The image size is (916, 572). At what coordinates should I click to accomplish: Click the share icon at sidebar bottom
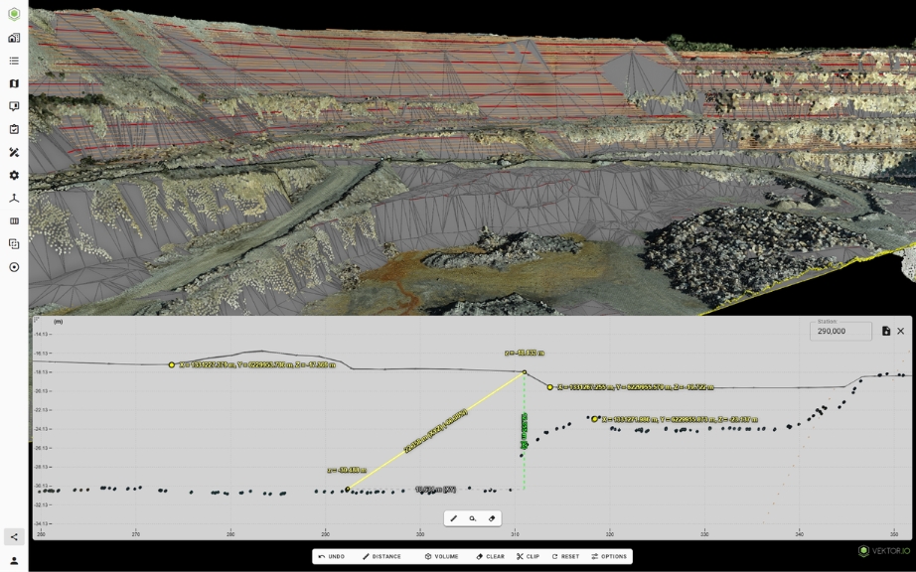click(x=14, y=537)
